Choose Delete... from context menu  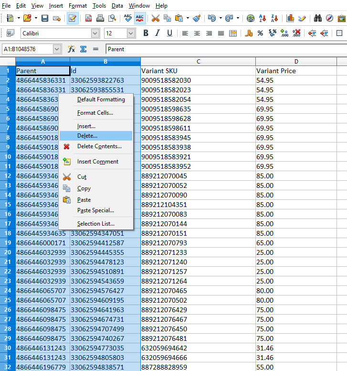click(x=87, y=136)
